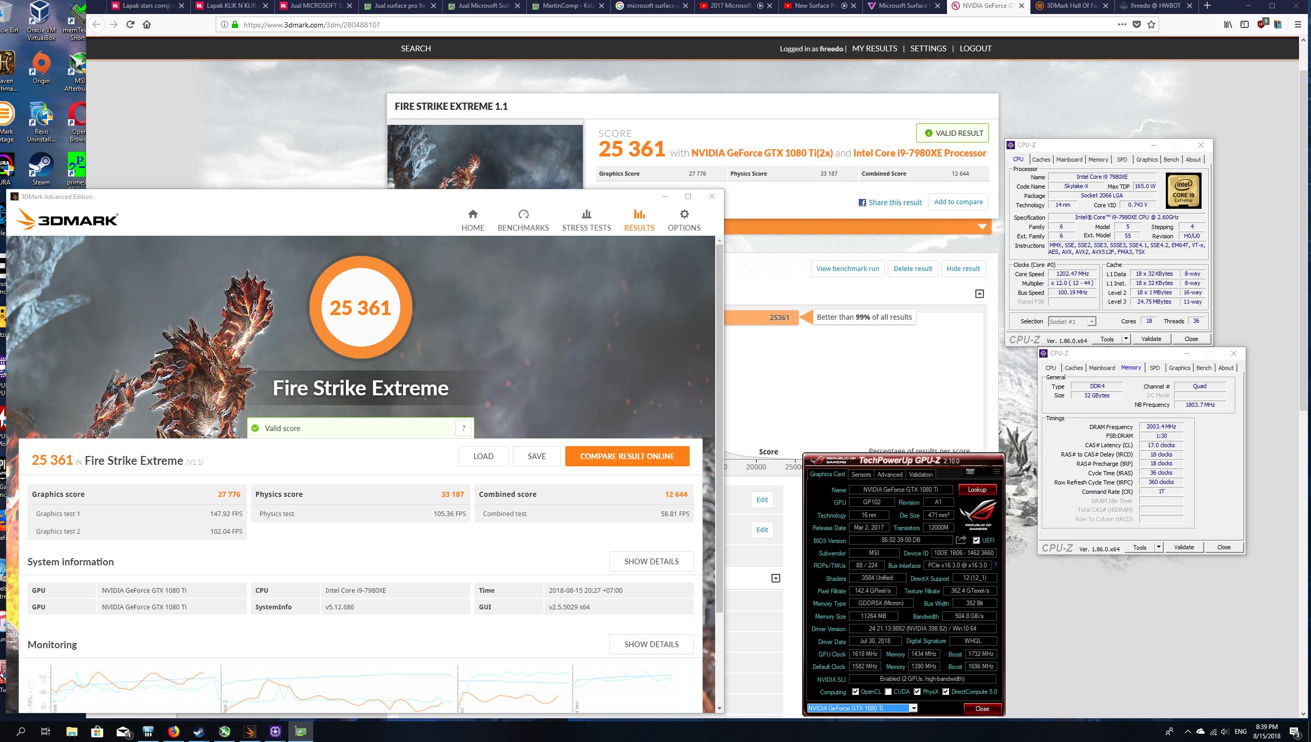The height and width of the screenshot is (742, 1311).
Task: Open Sensors tab in GPU-Z
Action: [861, 474]
